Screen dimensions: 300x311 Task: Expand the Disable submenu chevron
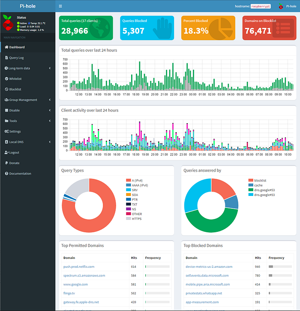[50, 110]
